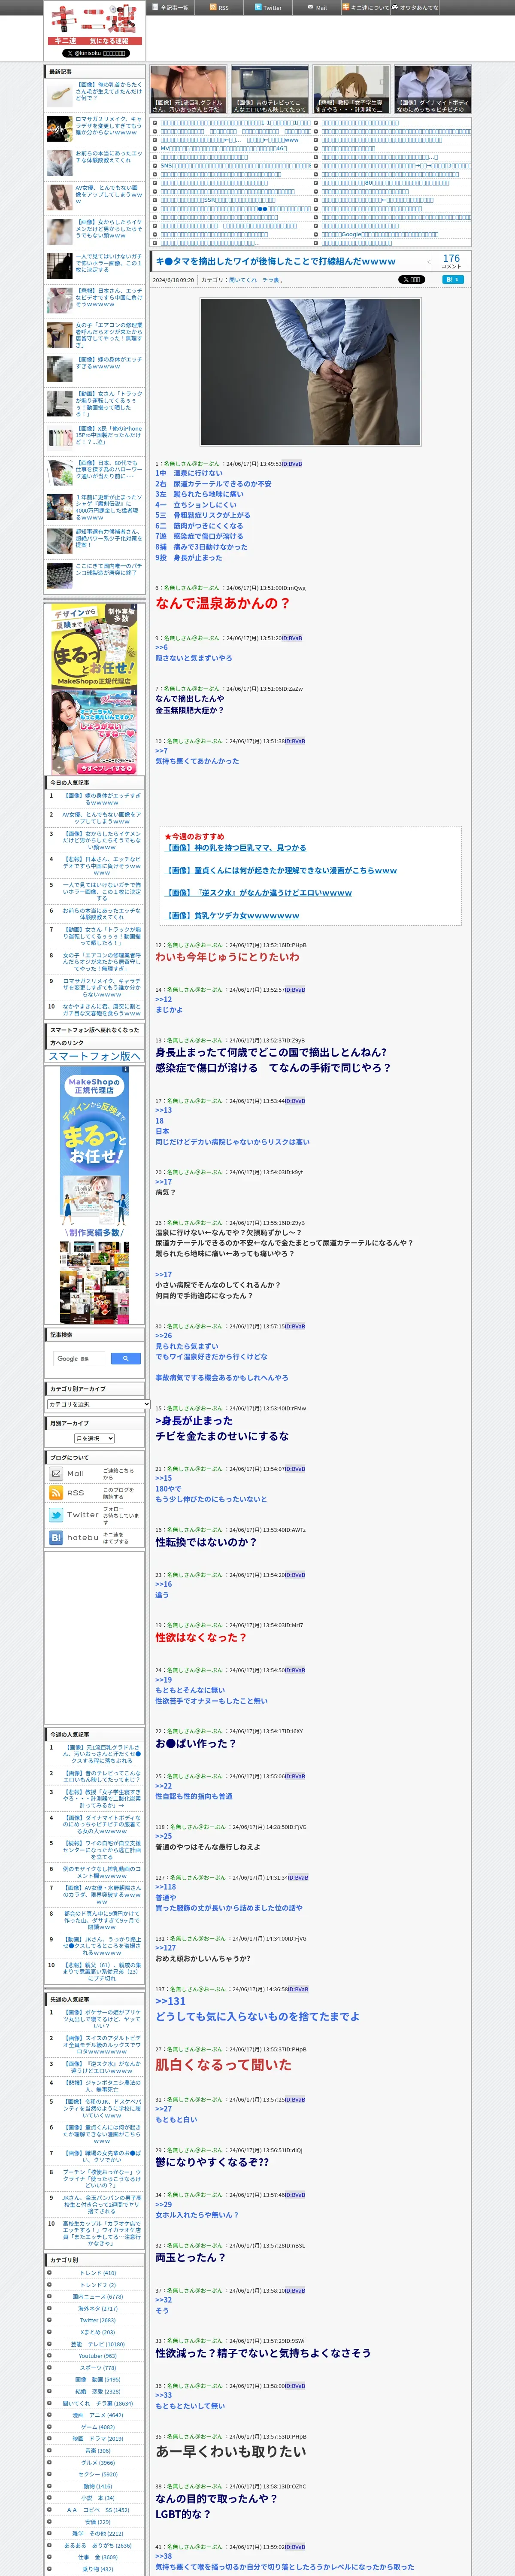Click the bullet icon beside 音楽 (306)
The width and height of the screenshot is (515, 2576).
[x=49, y=2450]
